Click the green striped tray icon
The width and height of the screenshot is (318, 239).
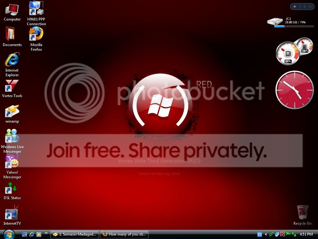271,234
